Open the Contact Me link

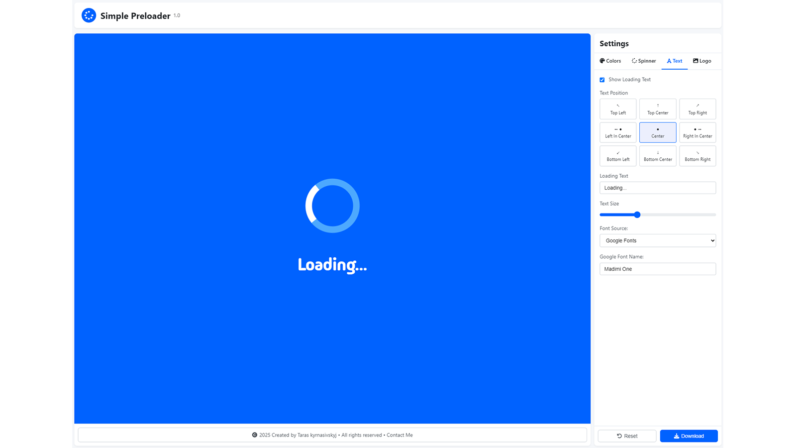(x=399, y=435)
